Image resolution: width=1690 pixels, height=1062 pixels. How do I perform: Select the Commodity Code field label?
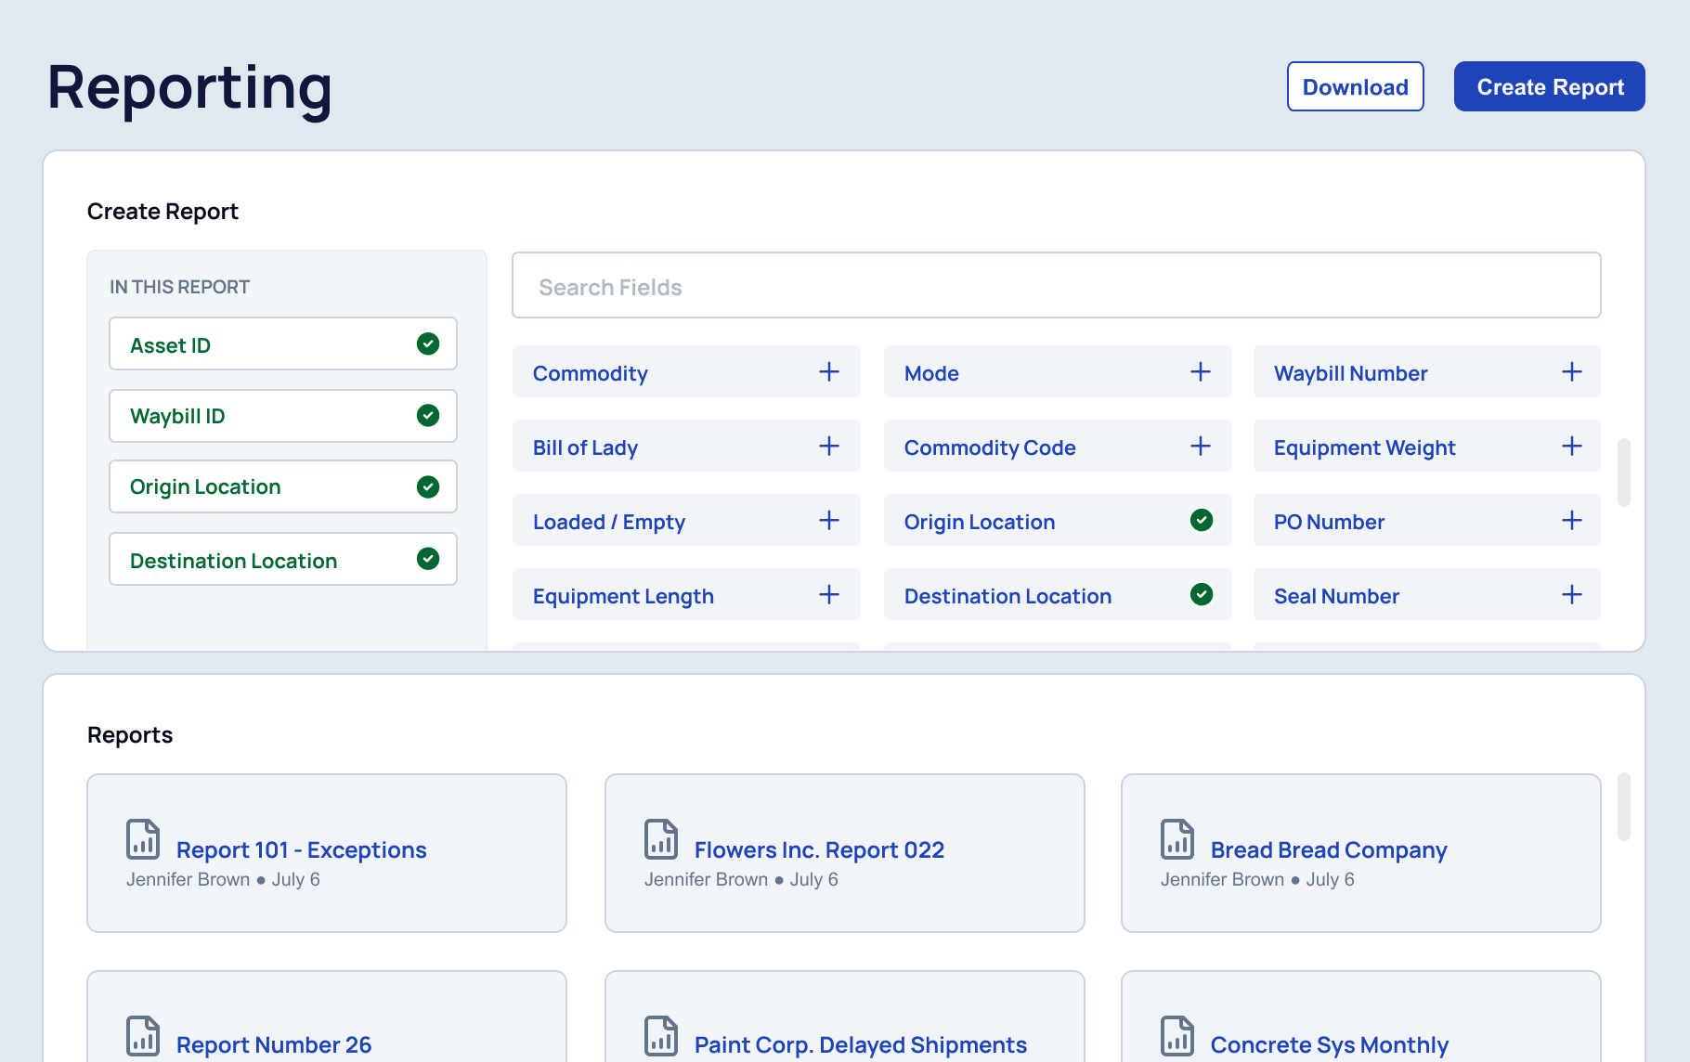990,447
